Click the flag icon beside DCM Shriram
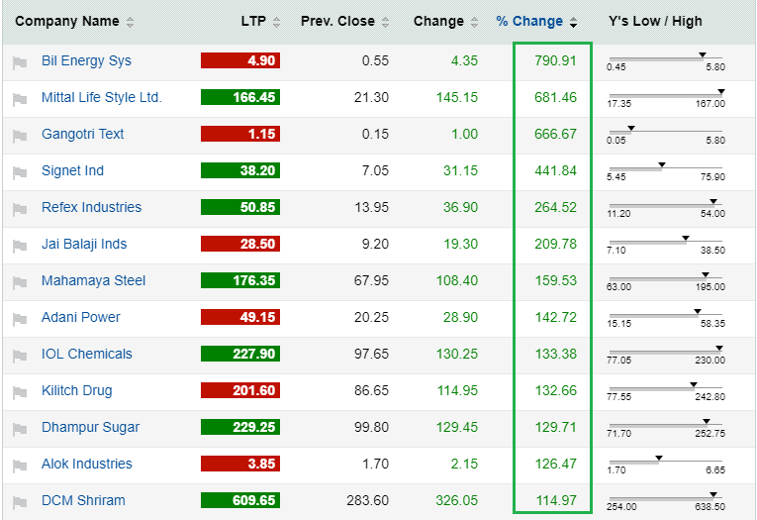The width and height of the screenshot is (757, 520). 20,502
